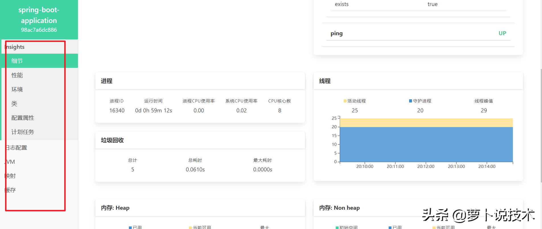Click the yellow 当前可用 swatch in Heap panel
This screenshot has width=542, height=229.
pos(190,227)
